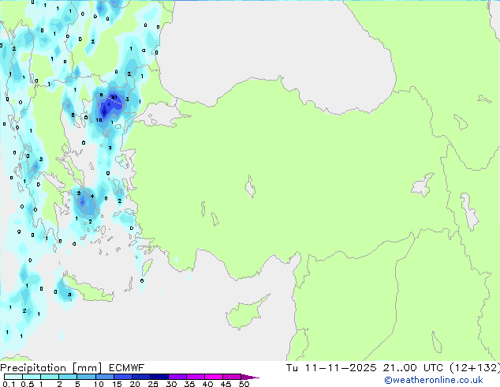
Task: Click the above-50 arrow tip of legend
Action: click(250, 377)
